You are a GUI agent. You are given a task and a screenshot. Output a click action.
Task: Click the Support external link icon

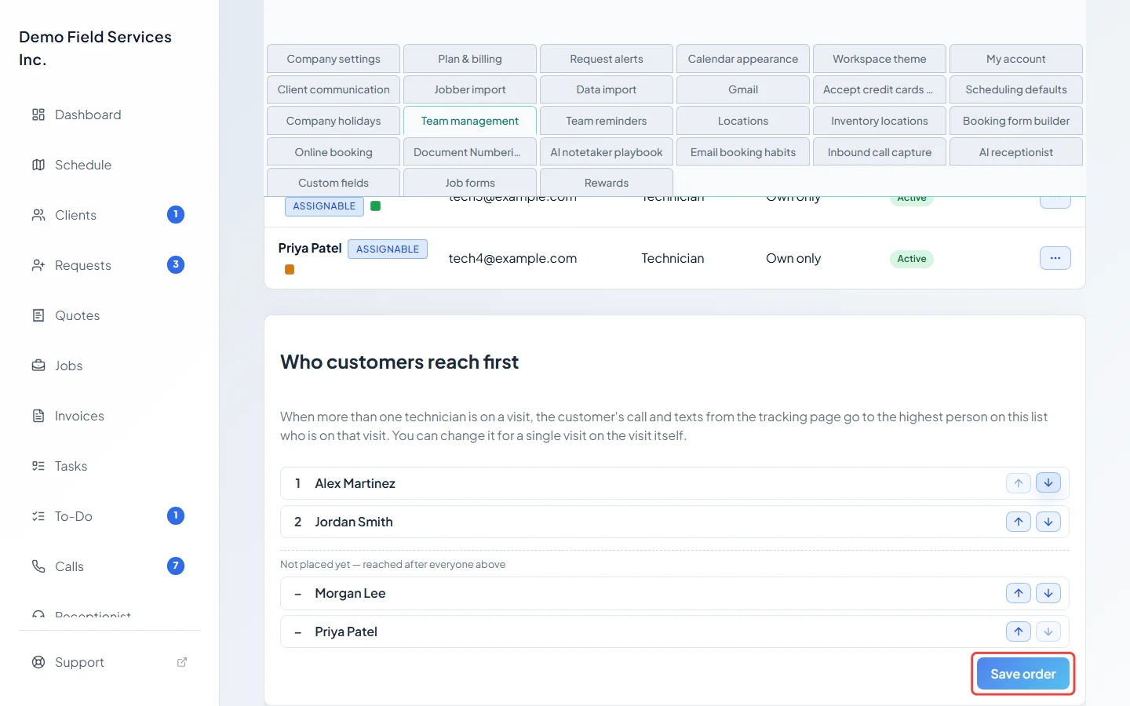[182, 662]
